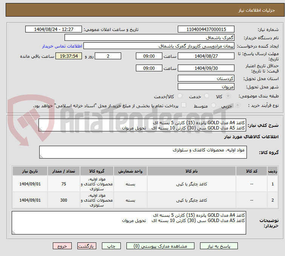Click the row number 1 cell
Viewport: 285px width, 256px height.
coord(273,184)
